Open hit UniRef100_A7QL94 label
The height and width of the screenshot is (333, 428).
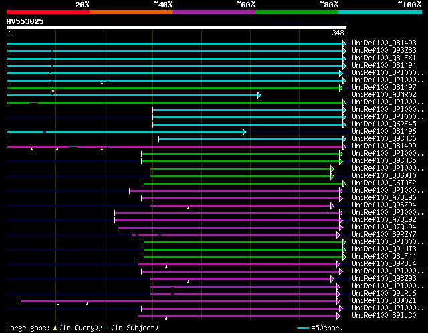[x=384, y=227]
